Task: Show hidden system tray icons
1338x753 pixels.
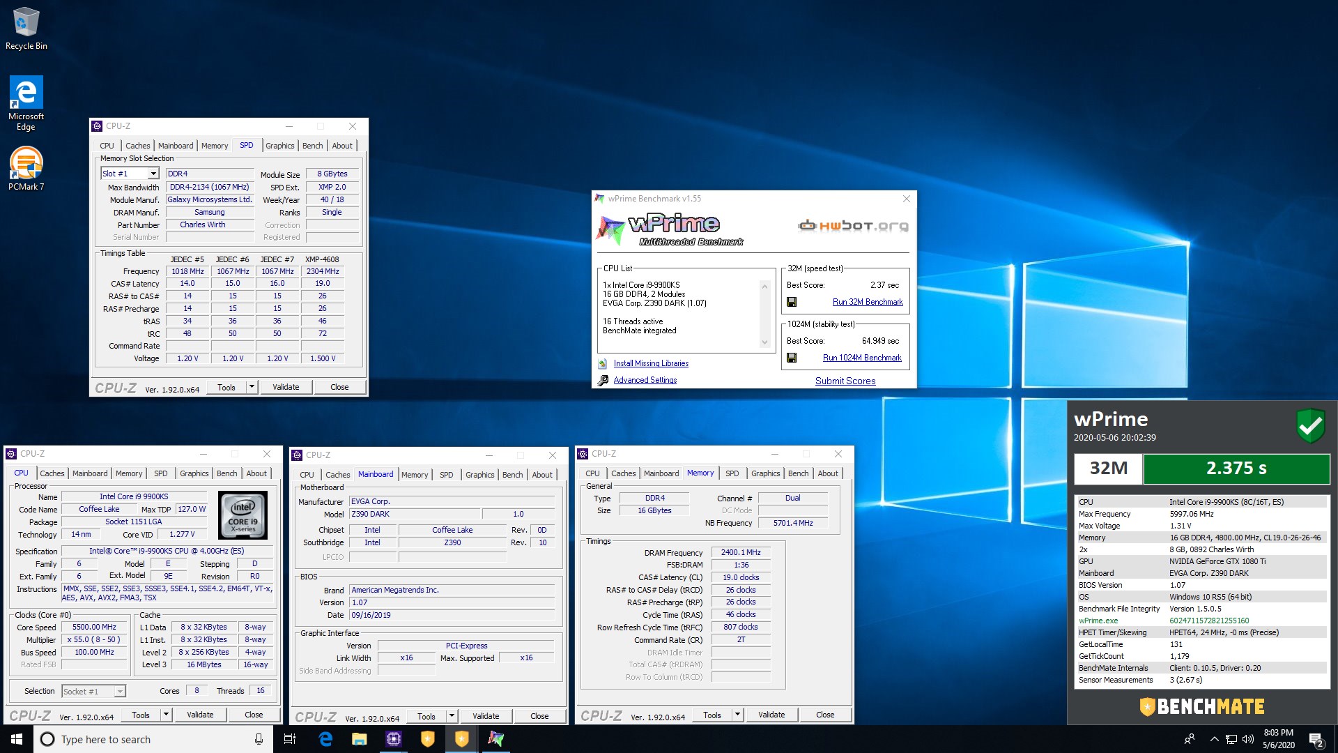Action: pos(1214,739)
